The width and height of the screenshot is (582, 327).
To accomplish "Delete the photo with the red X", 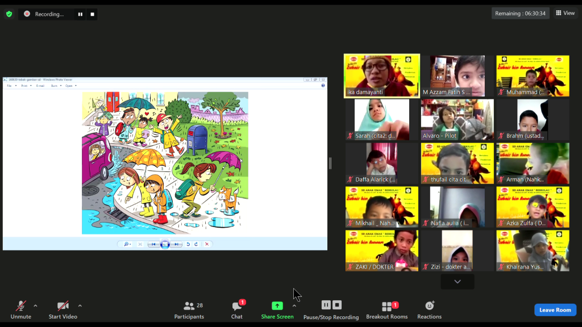I will point(207,244).
